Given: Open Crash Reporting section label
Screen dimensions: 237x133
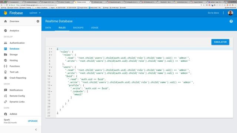Looking at the screenshot, I should [x=18, y=78].
